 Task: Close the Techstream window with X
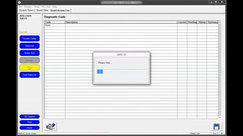[x=222, y=2]
